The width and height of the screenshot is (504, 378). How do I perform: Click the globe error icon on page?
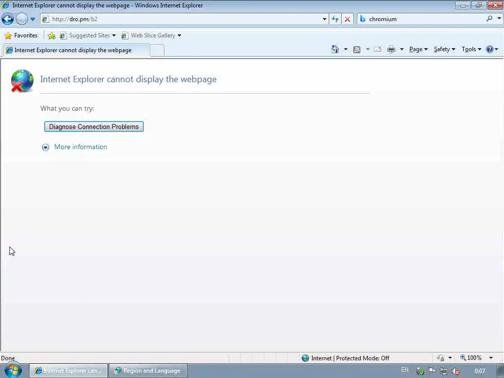(22, 81)
